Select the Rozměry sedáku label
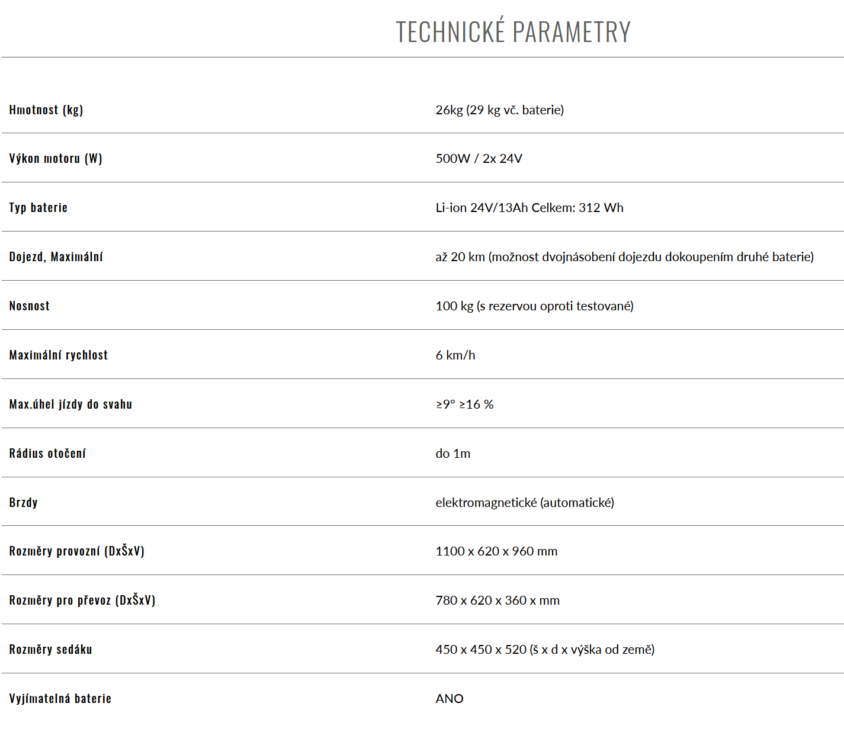This screenshot has height=732, width=844. click(51, 650)
